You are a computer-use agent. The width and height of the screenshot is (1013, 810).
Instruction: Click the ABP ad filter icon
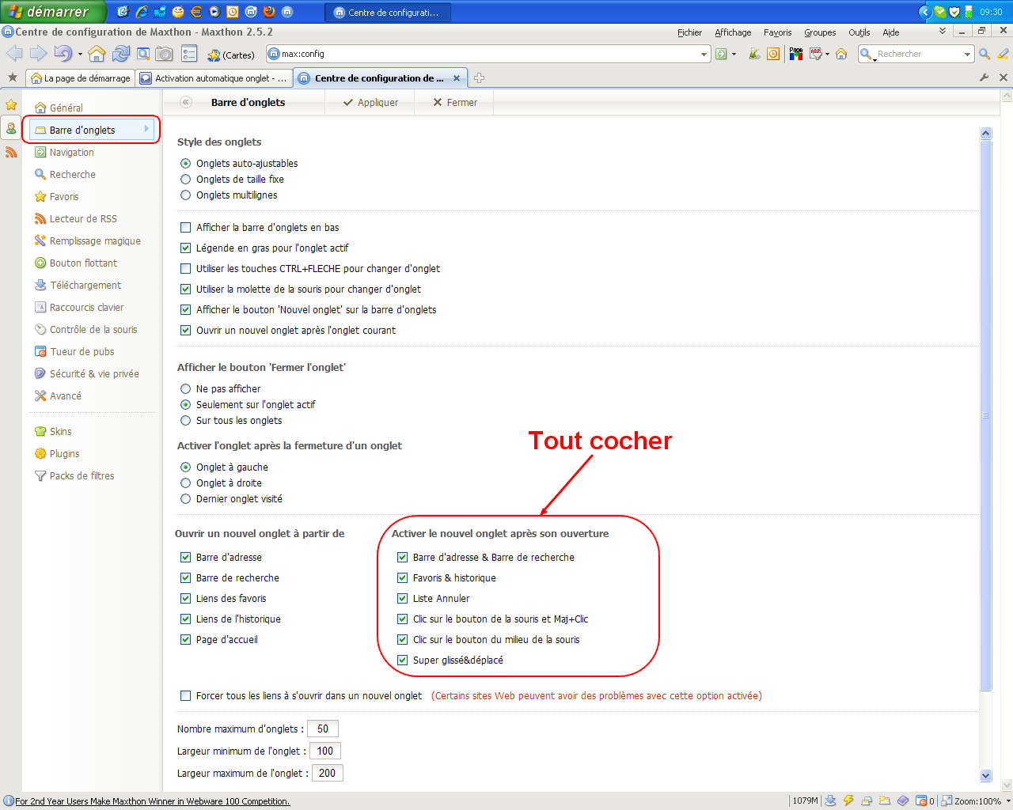[x=816, y=54]
